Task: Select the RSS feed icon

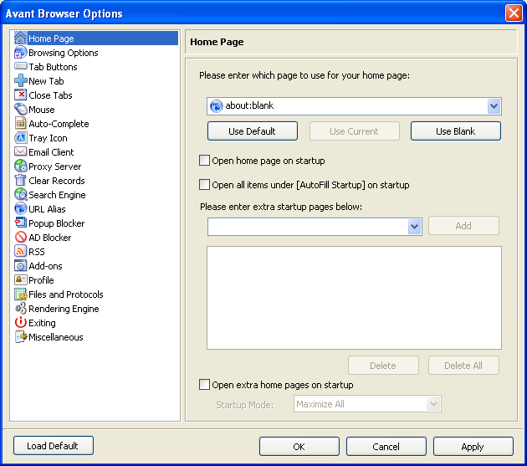Action: click(21, 251)
